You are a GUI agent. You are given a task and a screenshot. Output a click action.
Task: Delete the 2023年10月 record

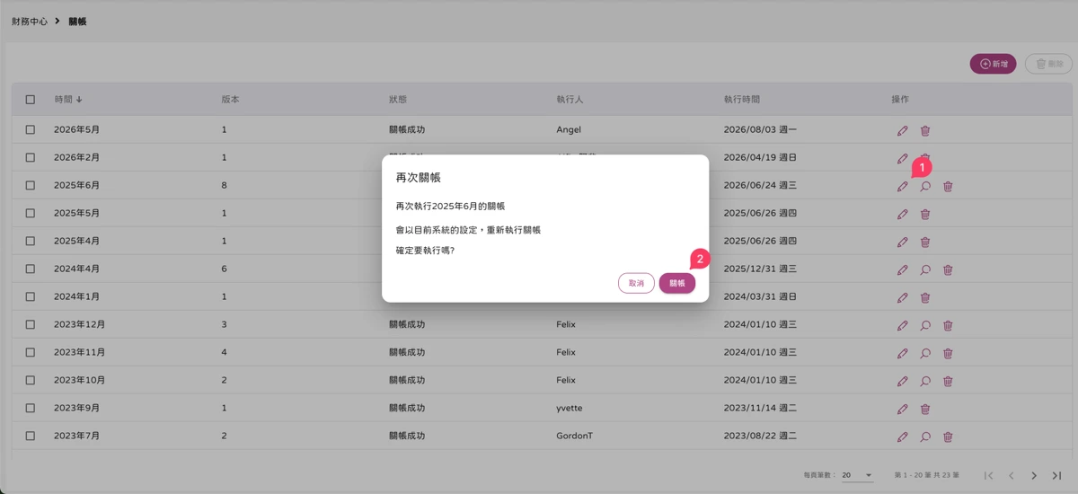pyautogui.click(x=948, y=381)
